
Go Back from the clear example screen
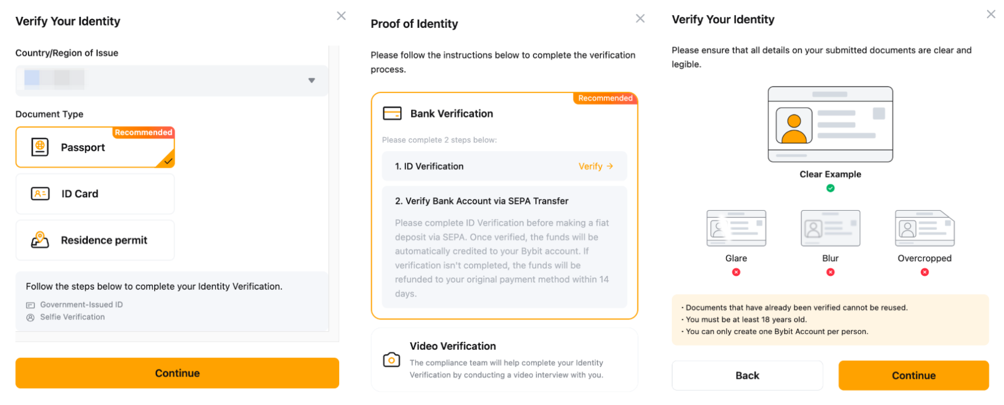pos(747,375)
